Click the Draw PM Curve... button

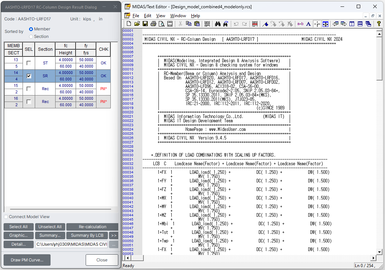(27, 260)
